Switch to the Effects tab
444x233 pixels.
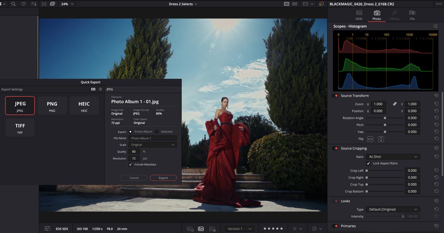tap(394, 15)
